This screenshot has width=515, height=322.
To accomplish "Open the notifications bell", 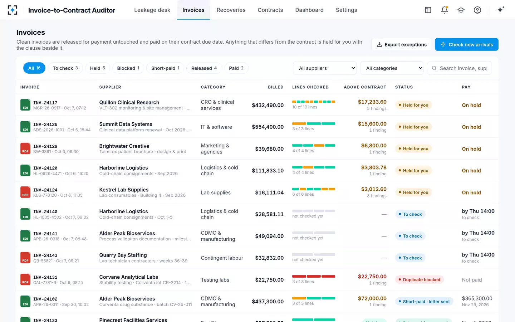I will point(445,10).
